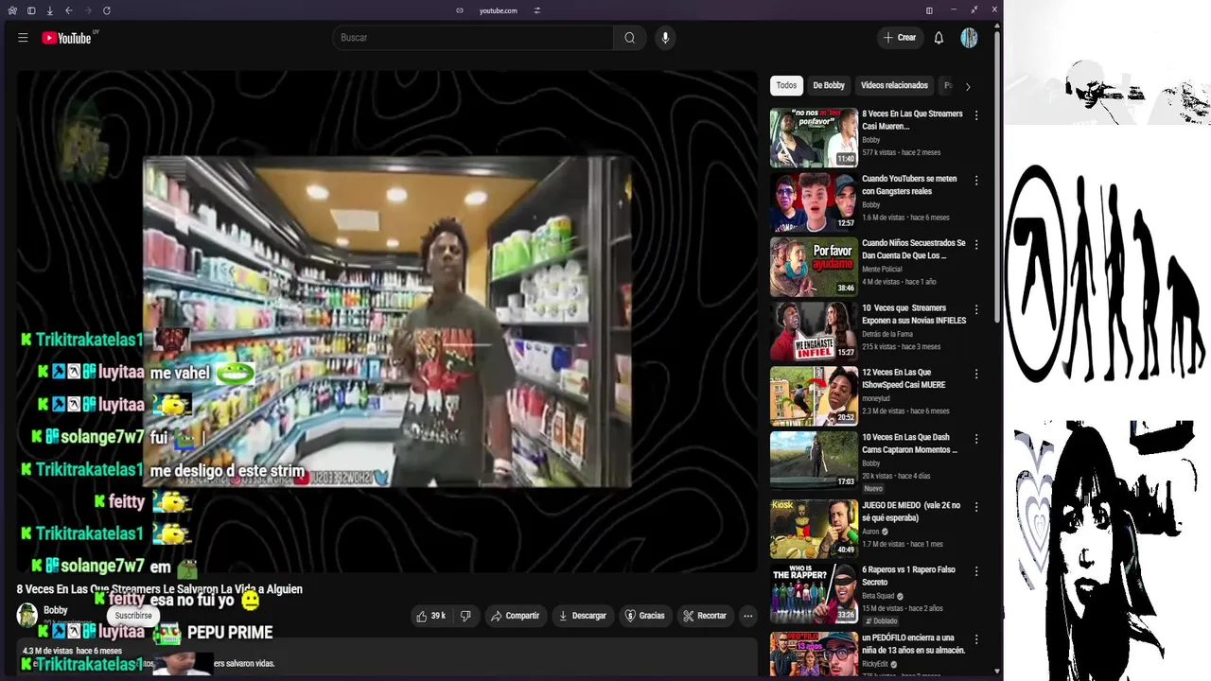Select the 'De Bobby' filter chip
Screen dimensions: 1211x681
pos(829,86)
